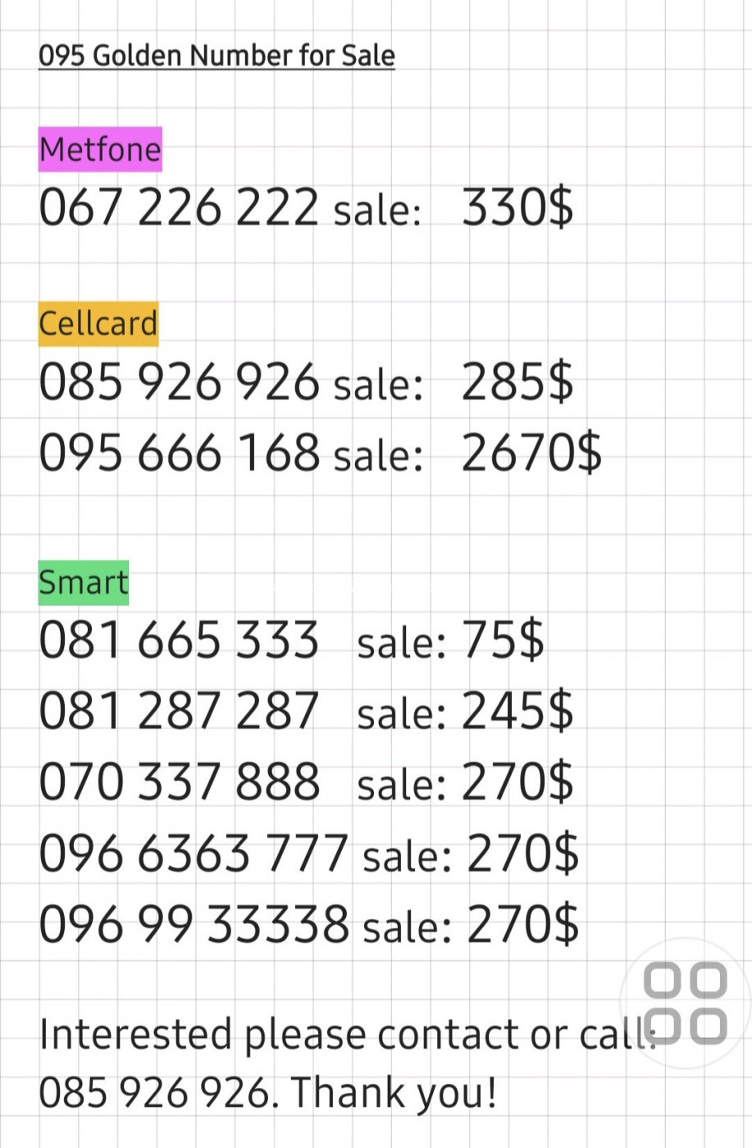
Task: Tap the phone number 081 665 333
Action: [x=178, y=640]
